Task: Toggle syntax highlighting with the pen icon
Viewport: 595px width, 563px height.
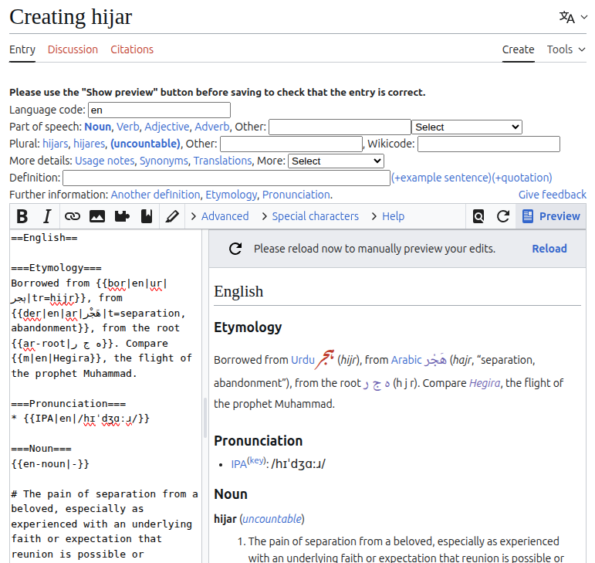Action: 172,216
